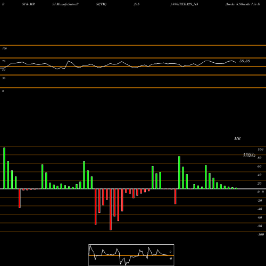Image resolution: width=266 pixels, height=266 pixels.
Task: Click the MR panel title label
Action: click(x=237, y=138)
